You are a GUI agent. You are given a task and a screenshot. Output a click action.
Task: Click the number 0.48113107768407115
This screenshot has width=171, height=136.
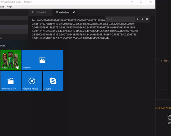(45, 24)
